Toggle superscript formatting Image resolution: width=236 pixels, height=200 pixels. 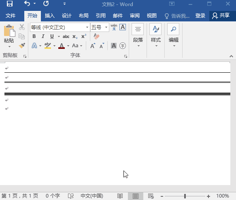(x=84, y=36)
